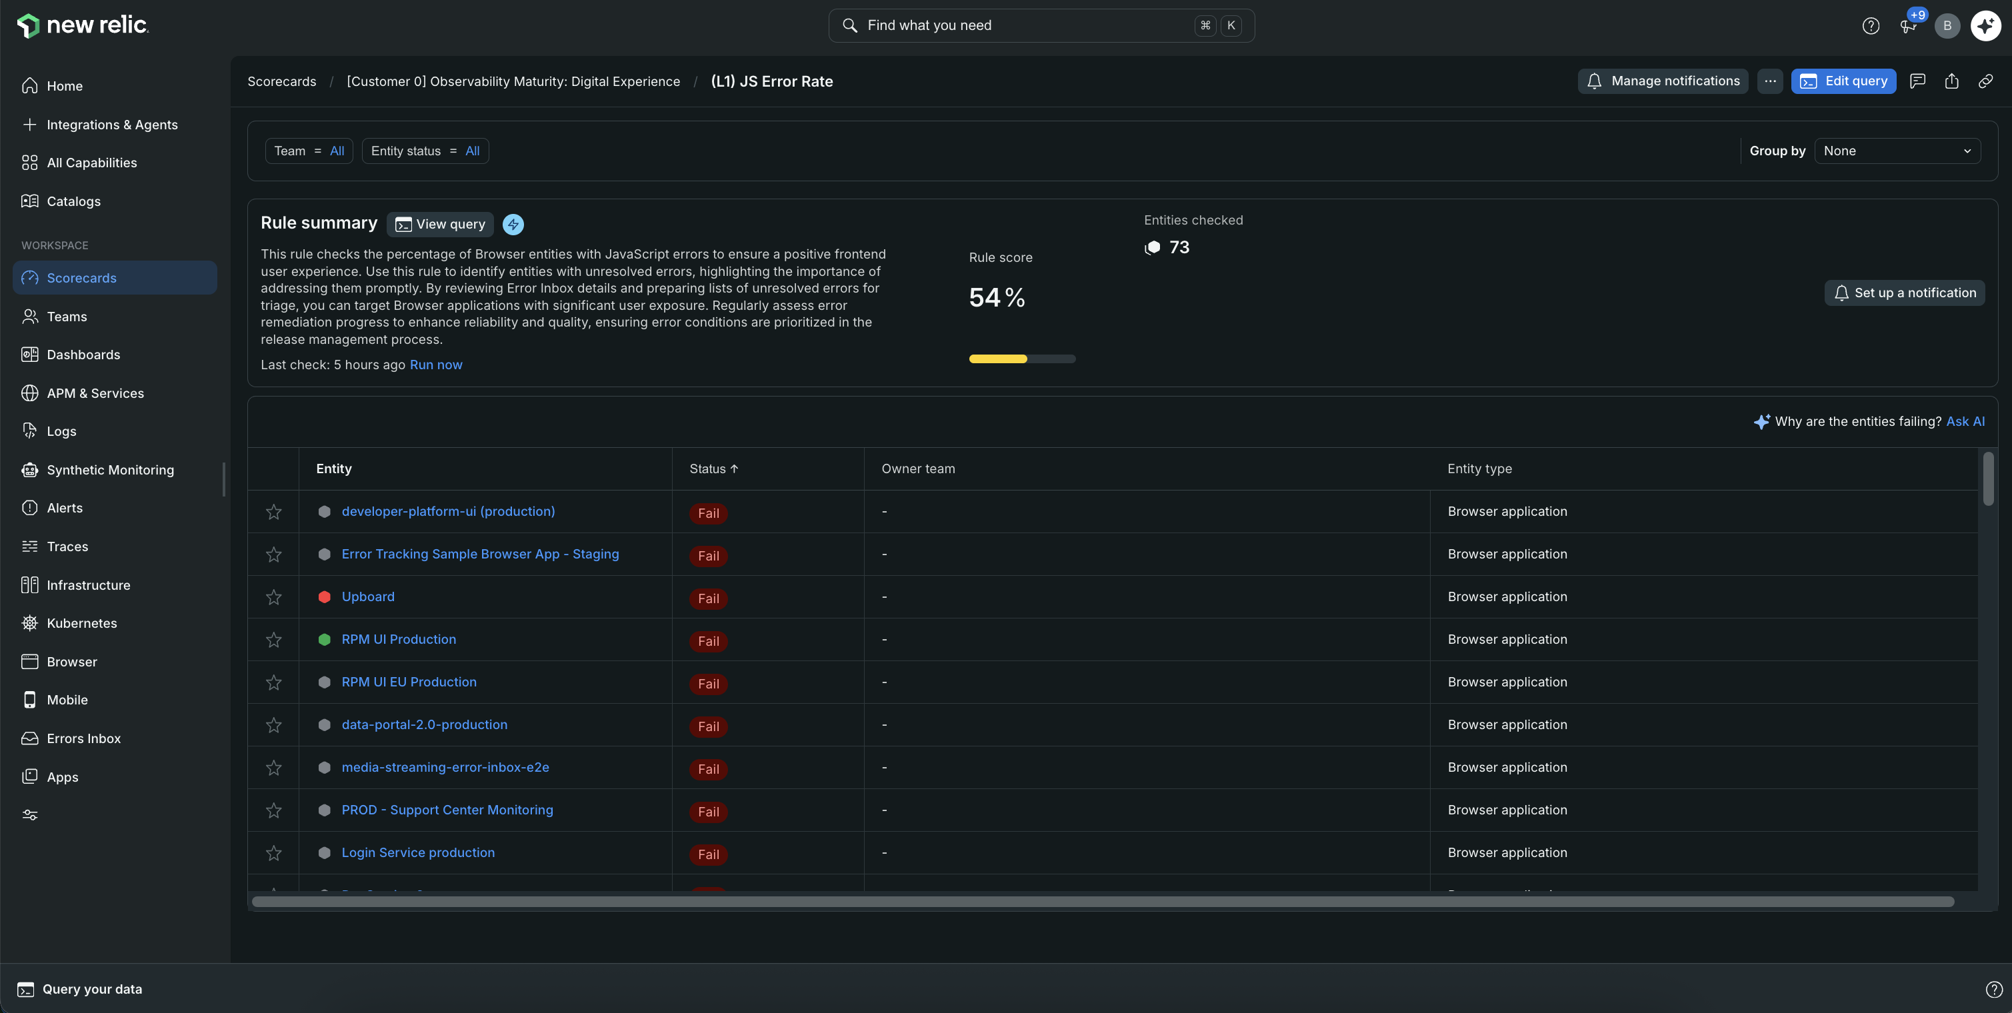Open the help question mark icon in header
Viewport: 2012px width, 1013px height.
tap(1871, 26)
